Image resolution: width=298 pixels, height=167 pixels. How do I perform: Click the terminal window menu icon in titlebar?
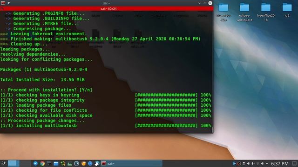3,3
